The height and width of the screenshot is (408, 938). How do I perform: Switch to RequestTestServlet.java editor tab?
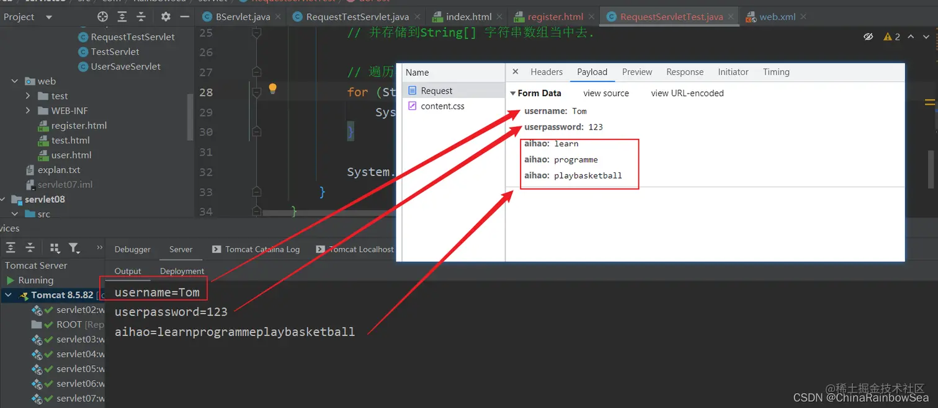point(357,17)
